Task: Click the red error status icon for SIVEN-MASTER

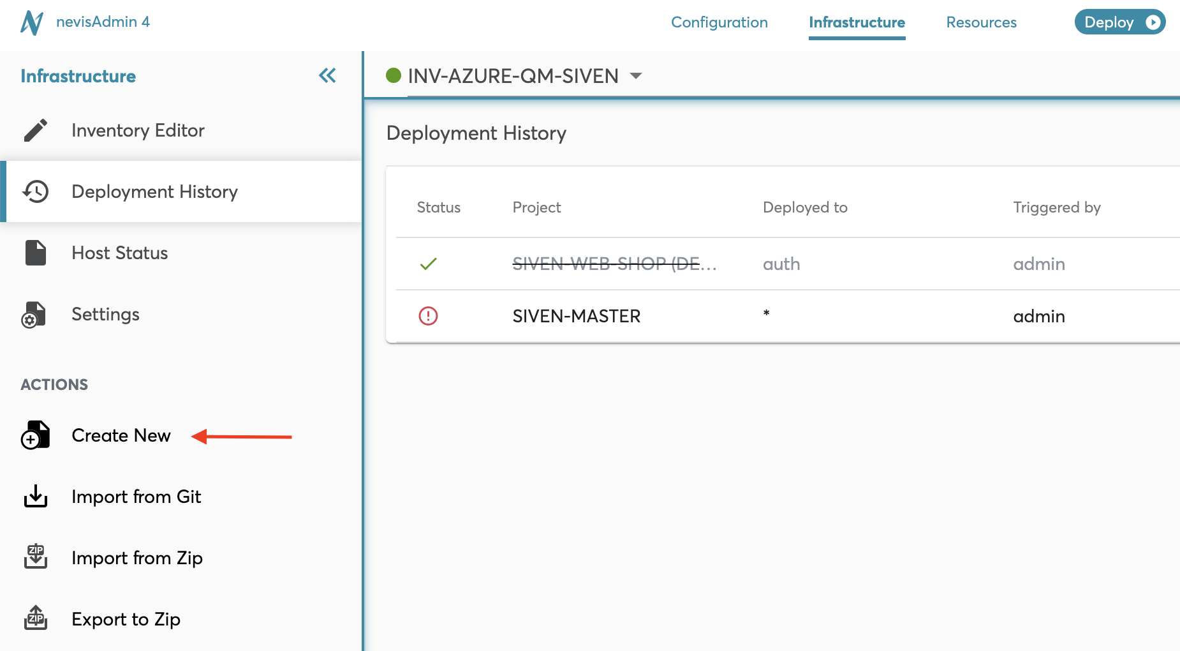Action: click(x=428, y=316)
